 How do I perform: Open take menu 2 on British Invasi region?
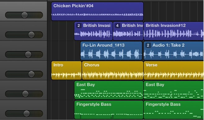tap(79, 26)
